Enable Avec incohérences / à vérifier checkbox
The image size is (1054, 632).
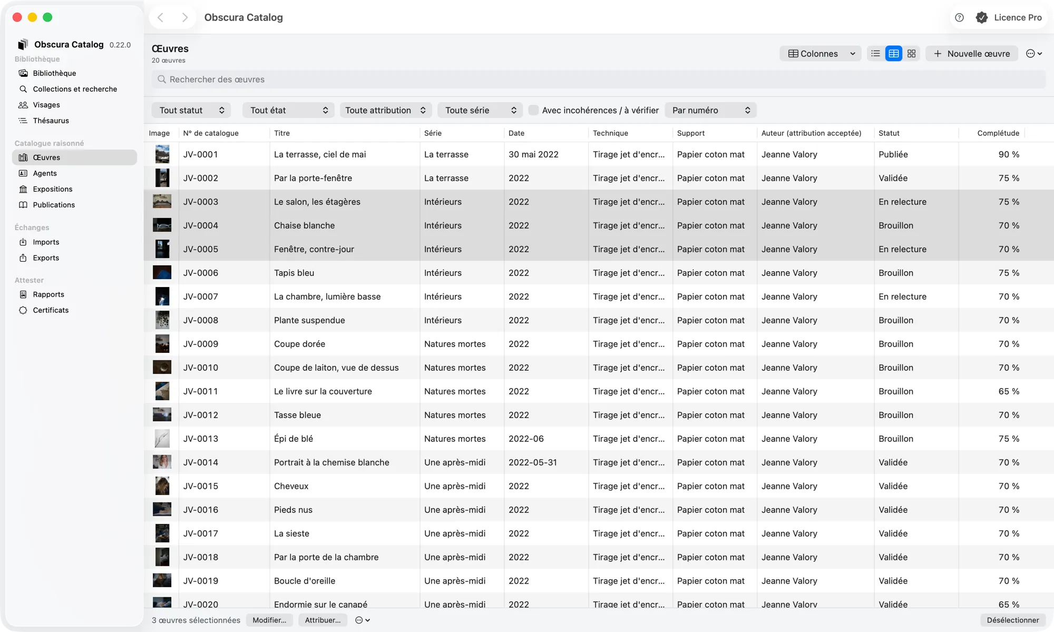(x=533, y=110)
